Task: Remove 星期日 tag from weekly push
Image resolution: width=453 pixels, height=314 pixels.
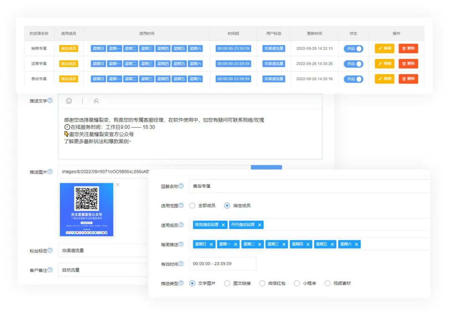Action: [211, 244]
